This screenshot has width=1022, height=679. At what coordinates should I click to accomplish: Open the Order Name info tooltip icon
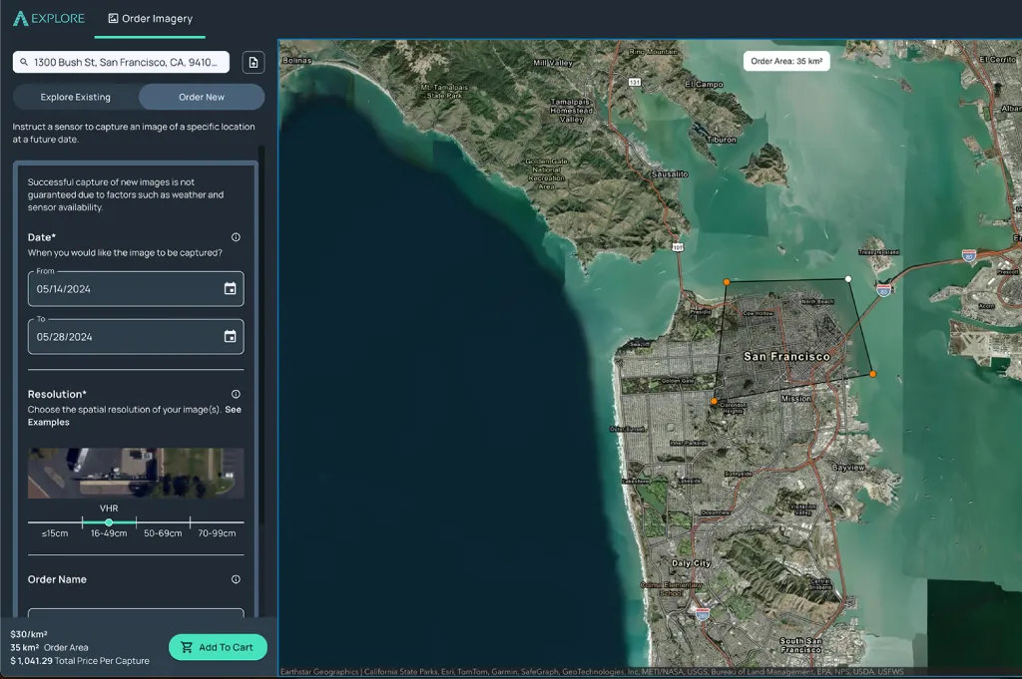click(x=236, y=579)
